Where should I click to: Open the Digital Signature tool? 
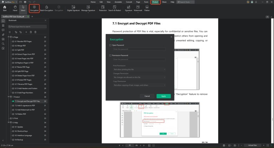(x=73, y=8)
